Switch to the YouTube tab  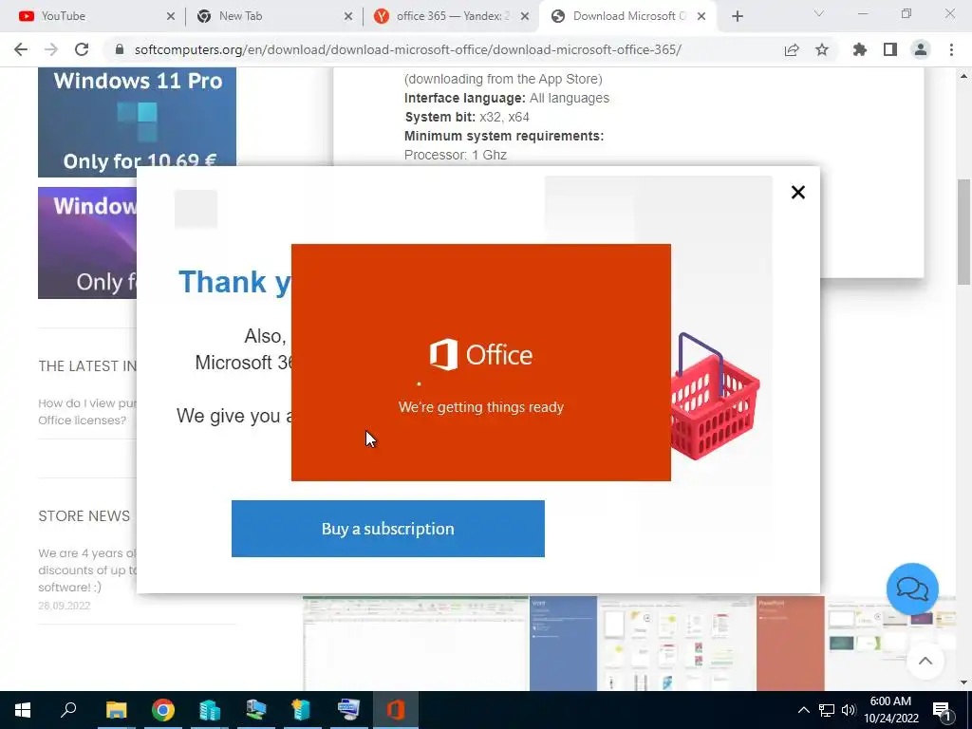tap(90, 16)
